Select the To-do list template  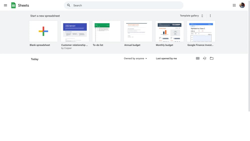(x=106, y=31)
